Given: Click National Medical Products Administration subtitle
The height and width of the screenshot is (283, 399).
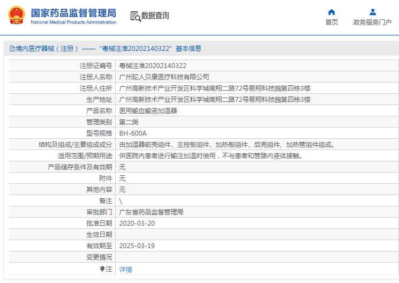Looking at the screenshot, I should coord(73,22).
